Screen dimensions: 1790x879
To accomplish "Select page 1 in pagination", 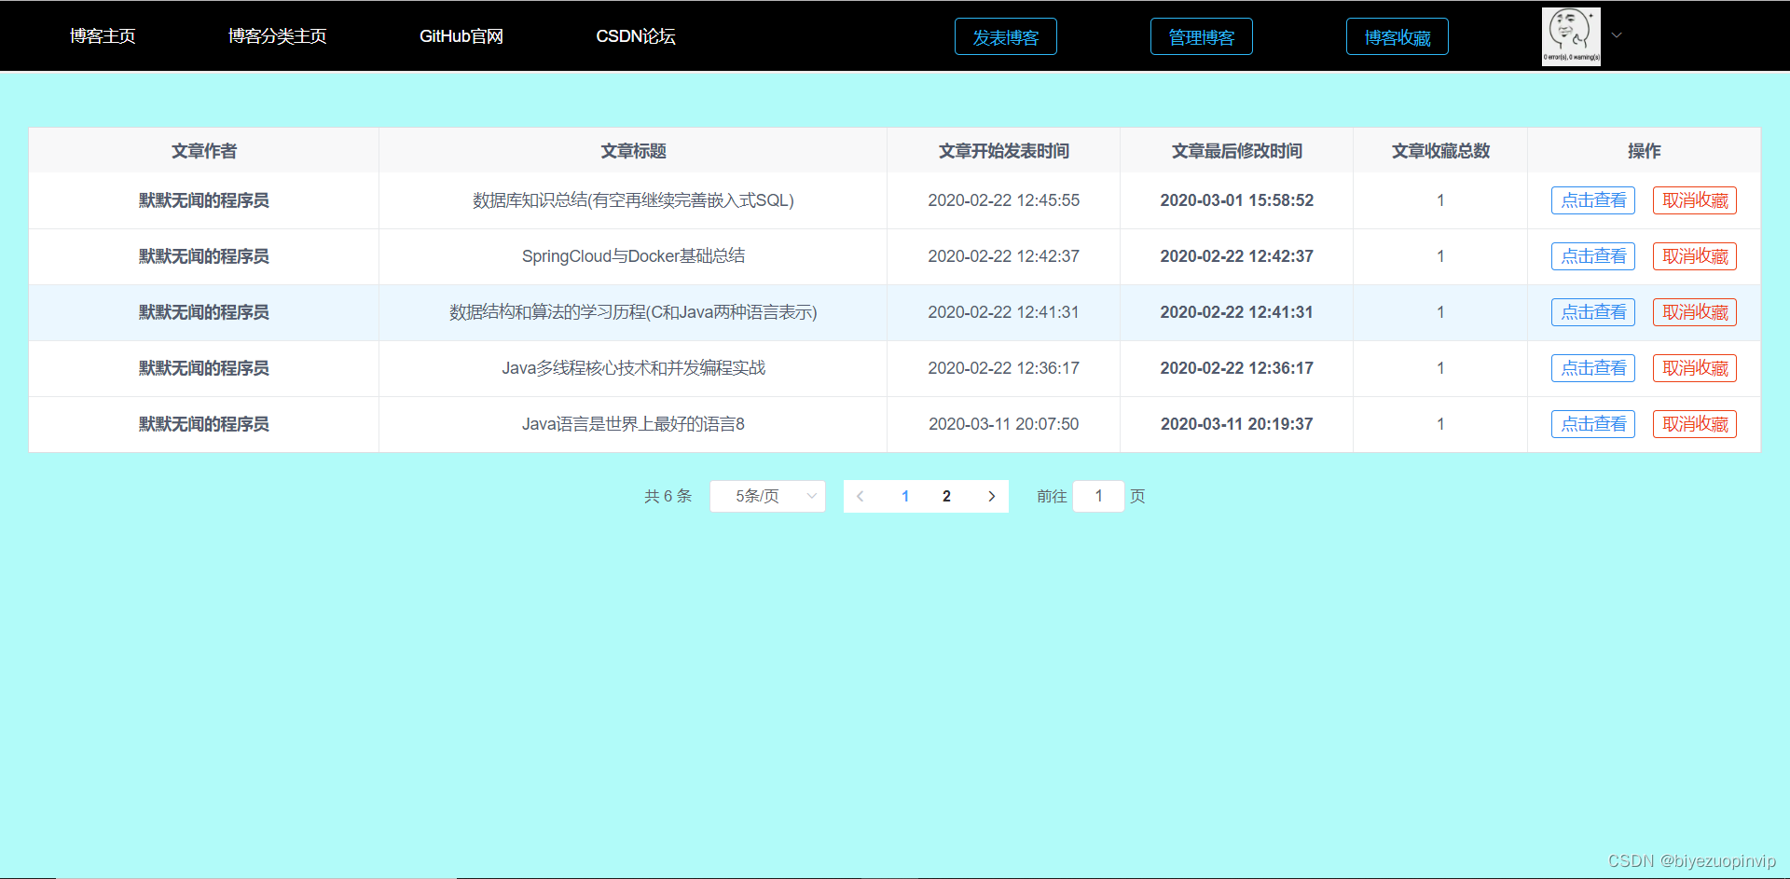I will 905,496.
